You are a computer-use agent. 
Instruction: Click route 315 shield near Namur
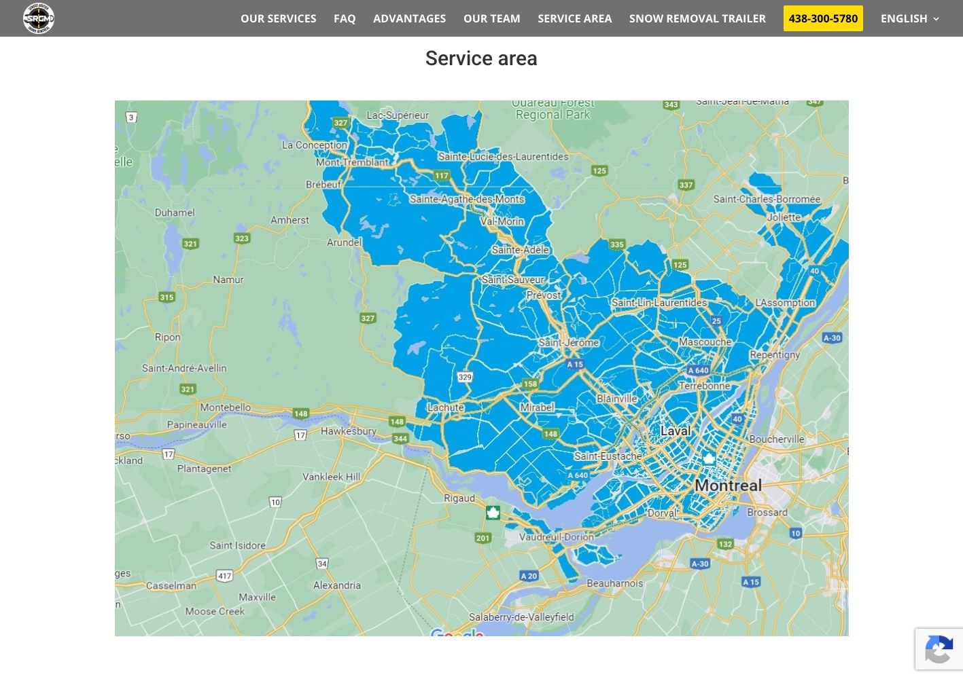point(167,297)
